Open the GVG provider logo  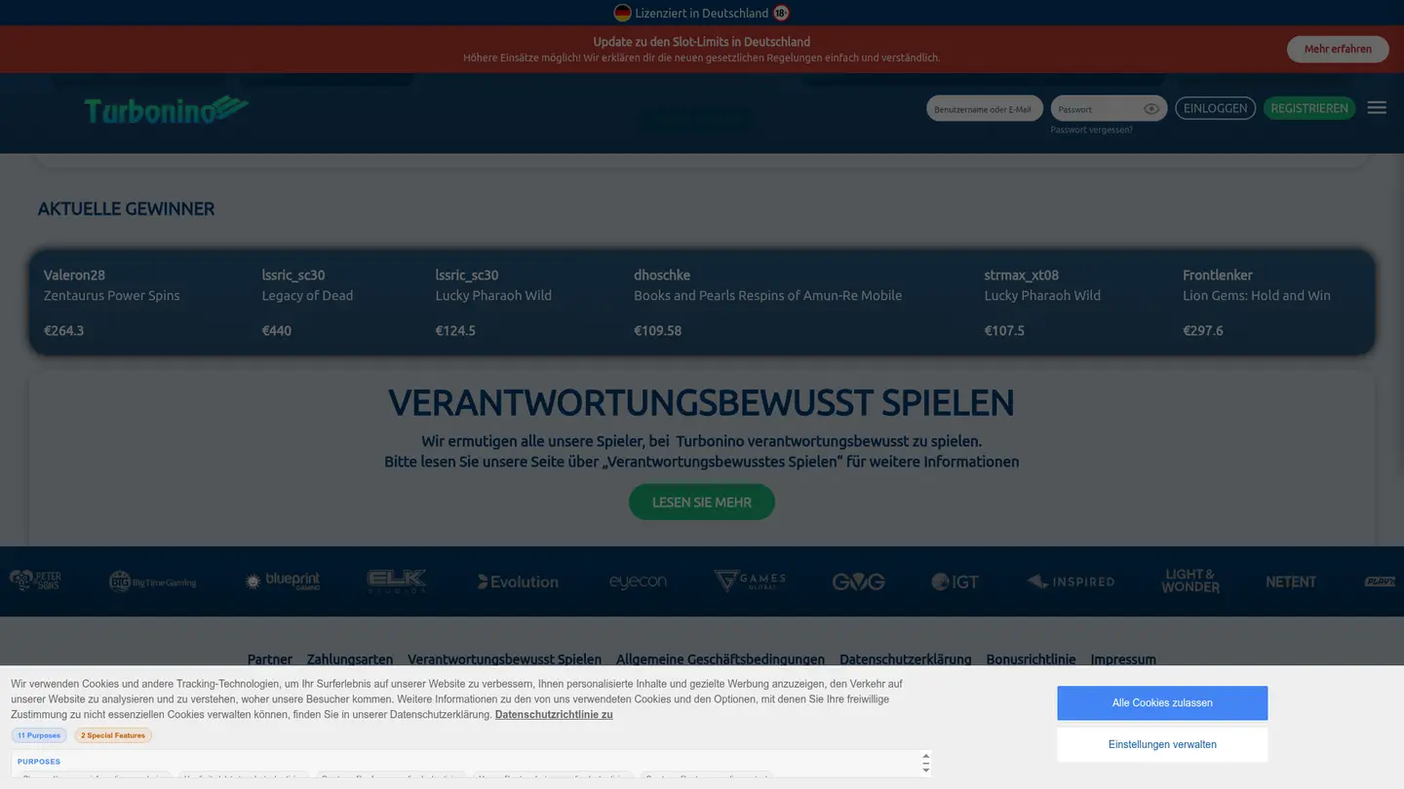[x=858, y=582]
